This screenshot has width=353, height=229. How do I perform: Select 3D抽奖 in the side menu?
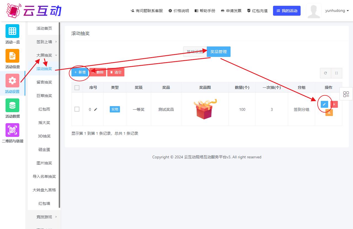point(44,136)
